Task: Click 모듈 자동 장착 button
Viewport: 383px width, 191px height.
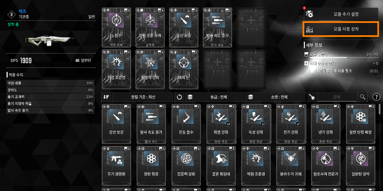Action: point(341,29)
